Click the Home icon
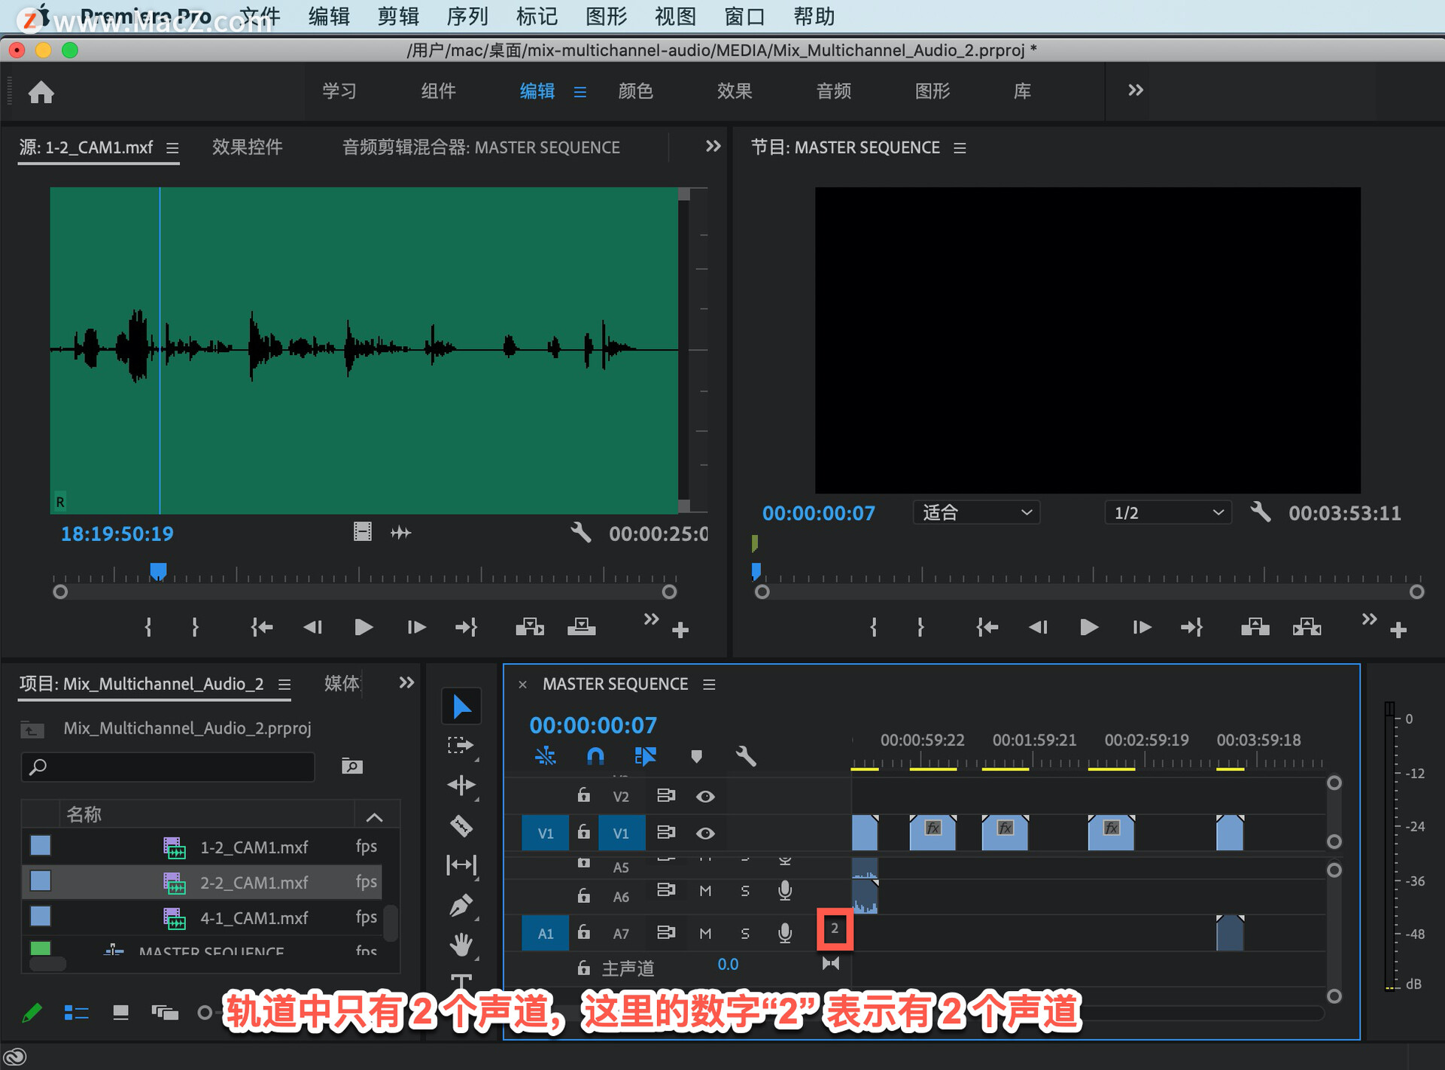The image size is (1445, 1070). pos(41,92)
